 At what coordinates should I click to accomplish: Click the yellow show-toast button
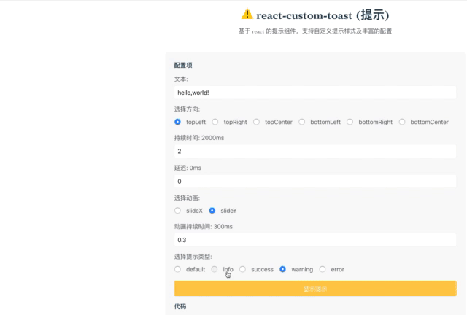(x=315, y=289)
